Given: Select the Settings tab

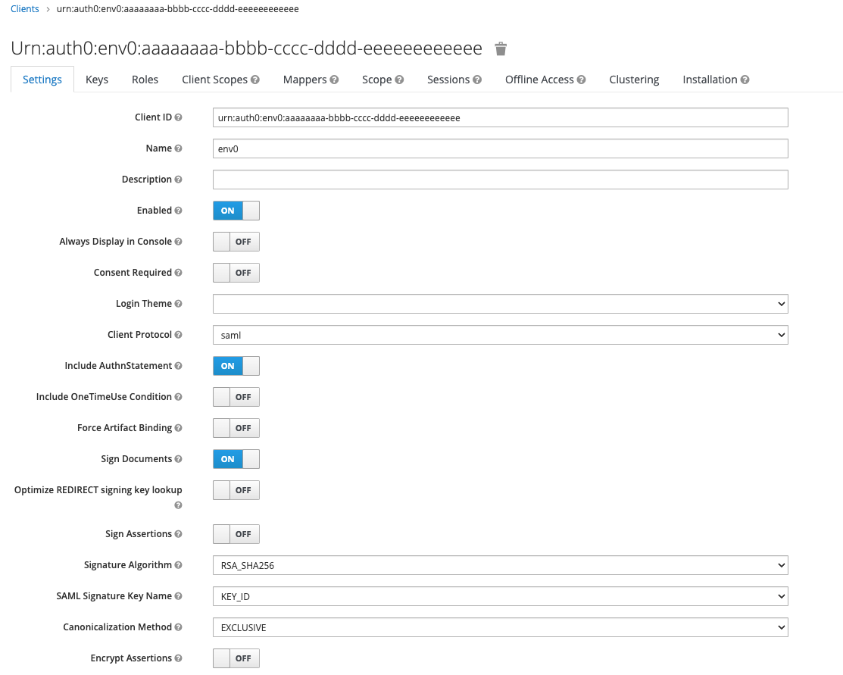Looking at the screenshot, I should tap(42, 80).
